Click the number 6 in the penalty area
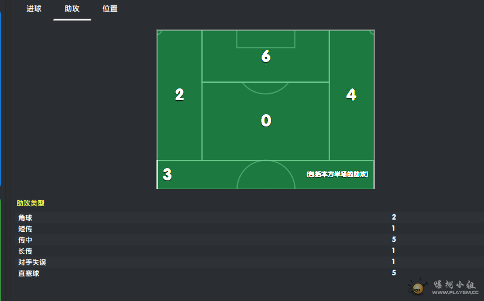This screenshot has width=484, height=301. (266, 56)
